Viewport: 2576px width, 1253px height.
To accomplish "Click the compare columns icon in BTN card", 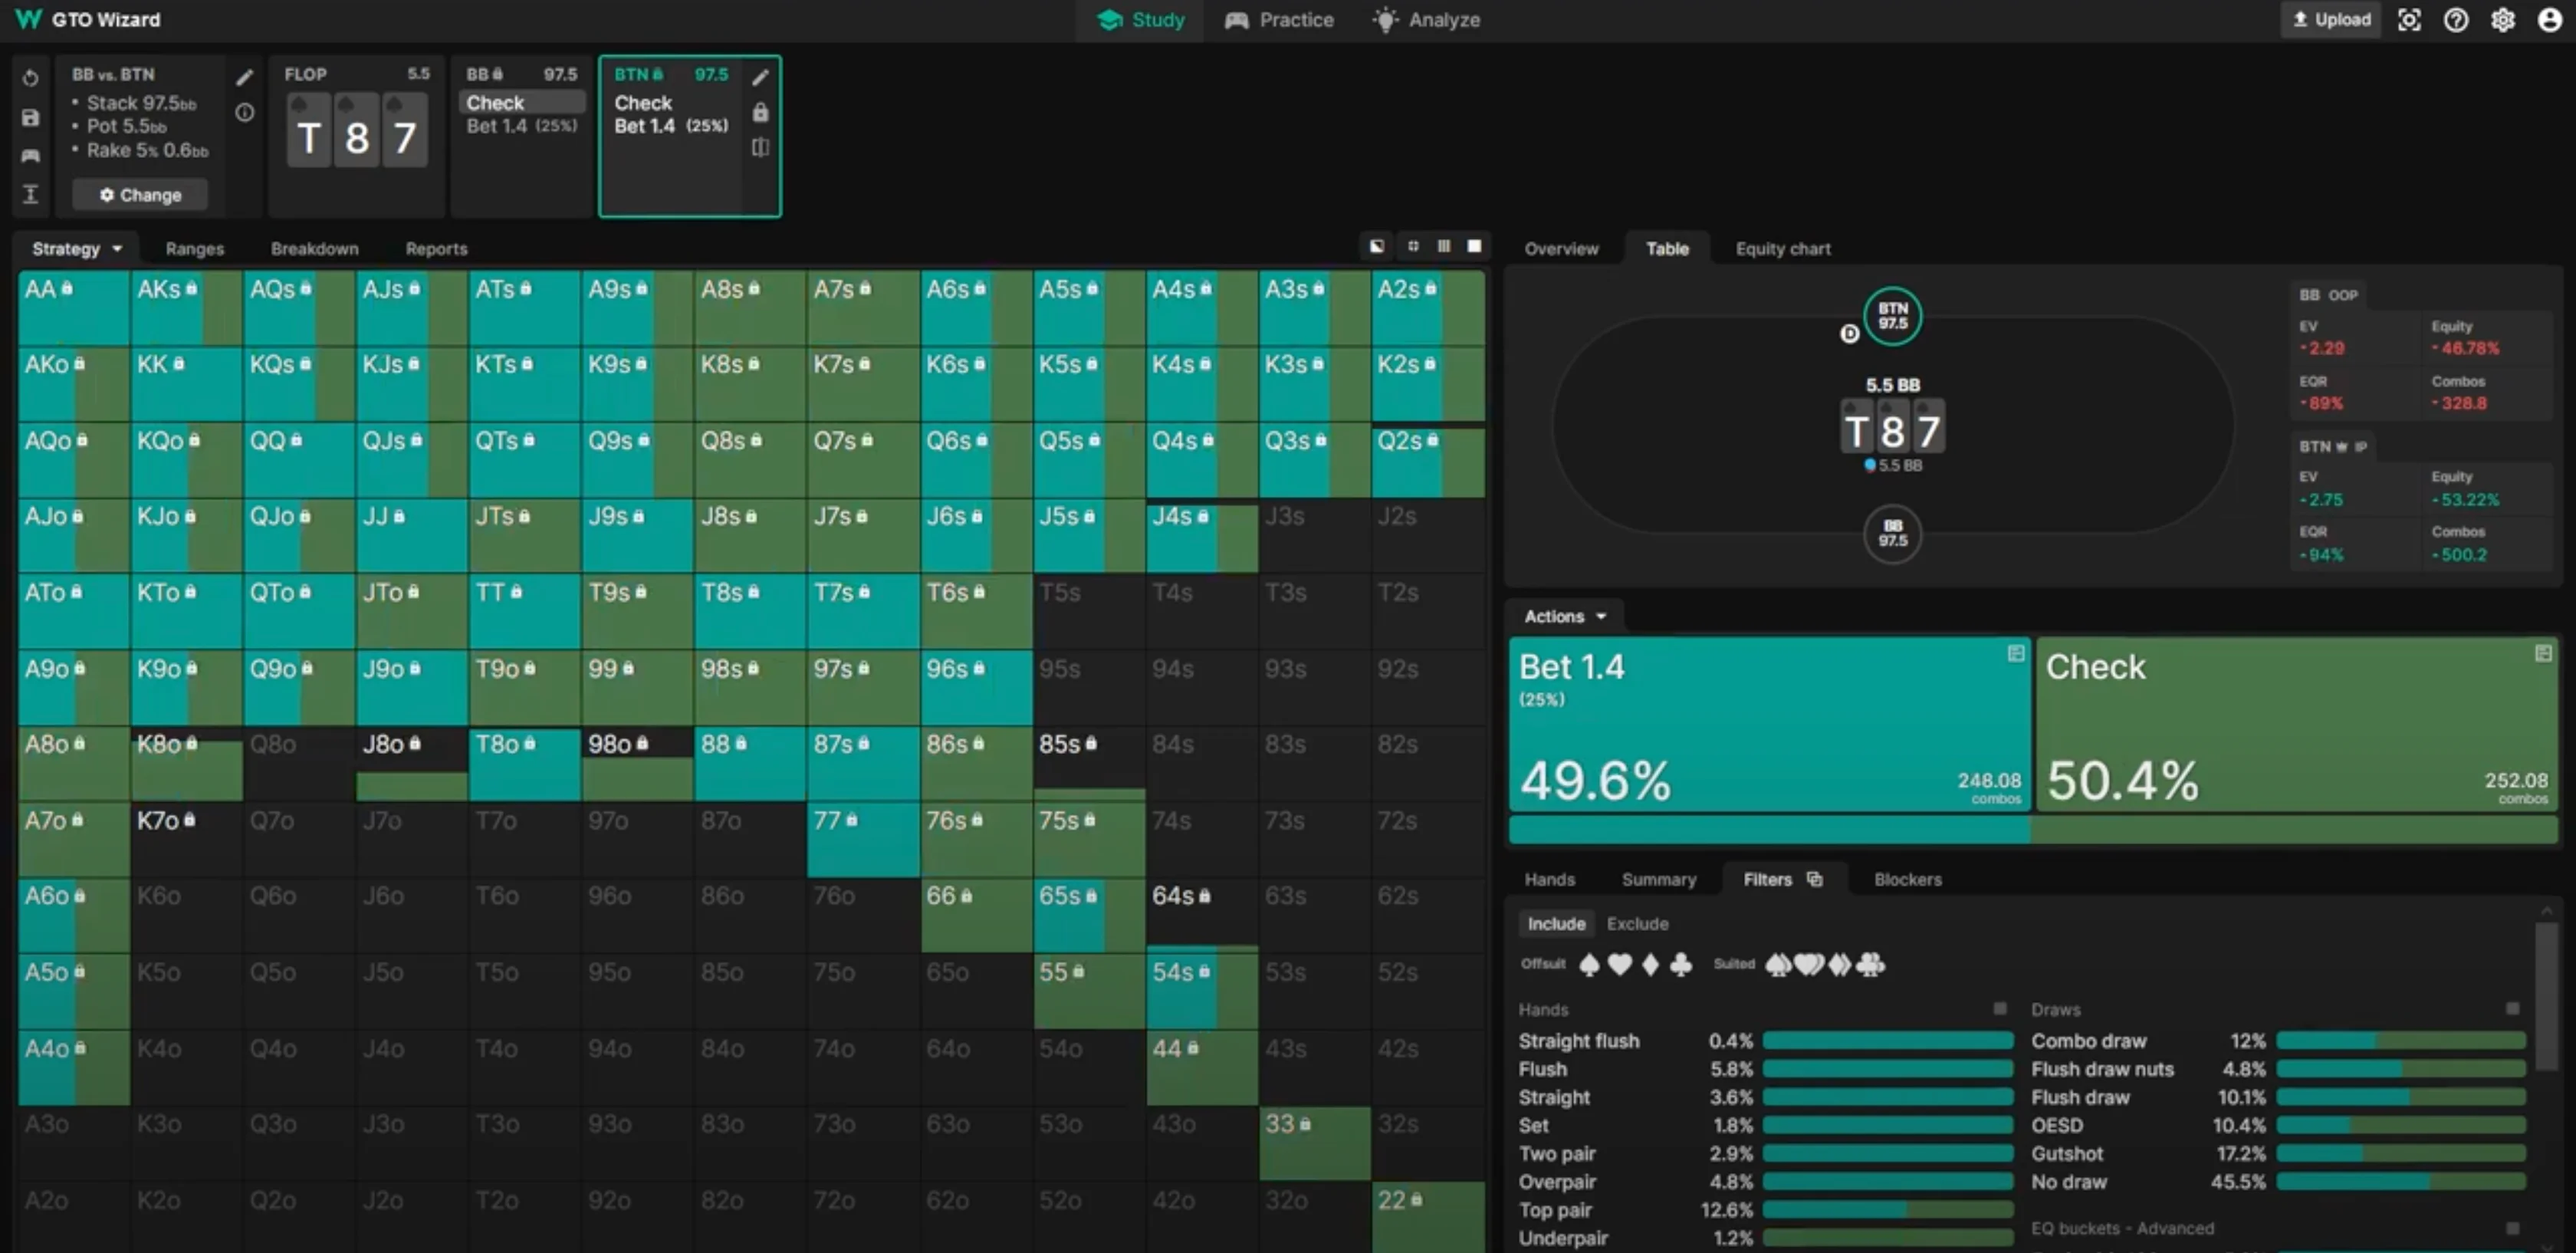I will [x=760, y=147].
